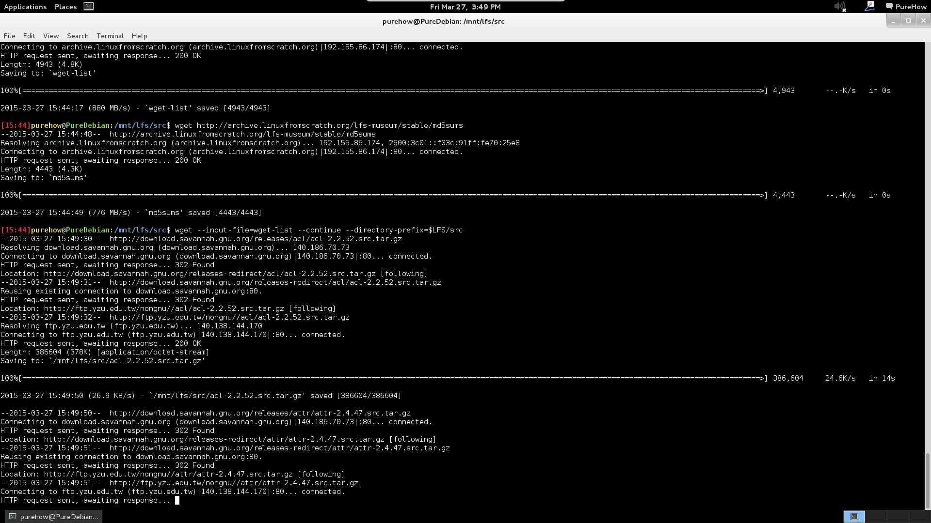Click the chat bubble icon beside PureHow
931x523 pixels.
tap(889, 6)
